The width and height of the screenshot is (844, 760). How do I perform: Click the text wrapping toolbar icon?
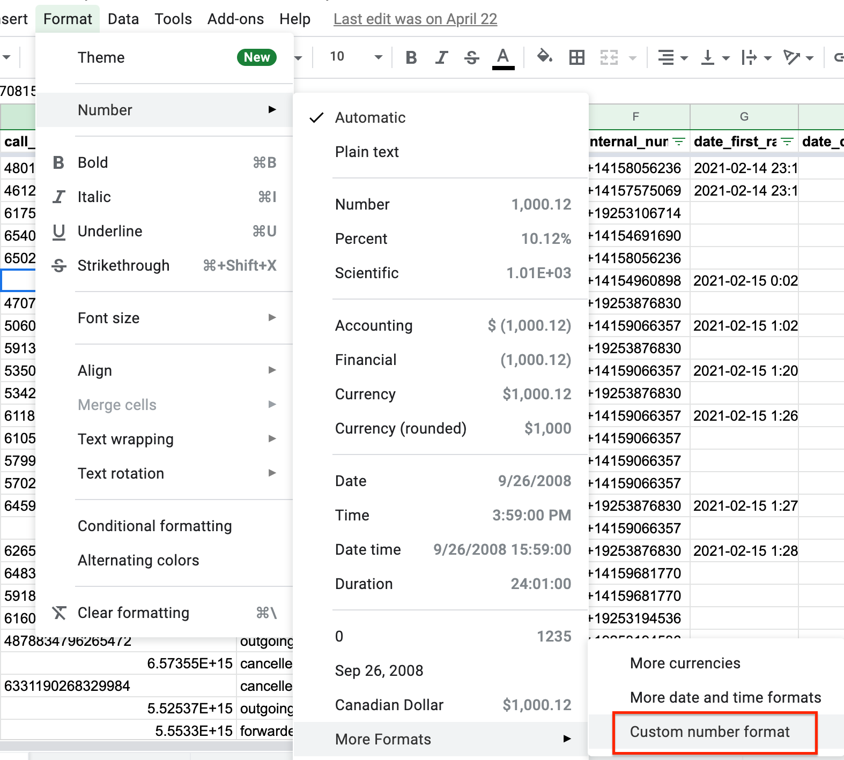click(x=749, y=57)
